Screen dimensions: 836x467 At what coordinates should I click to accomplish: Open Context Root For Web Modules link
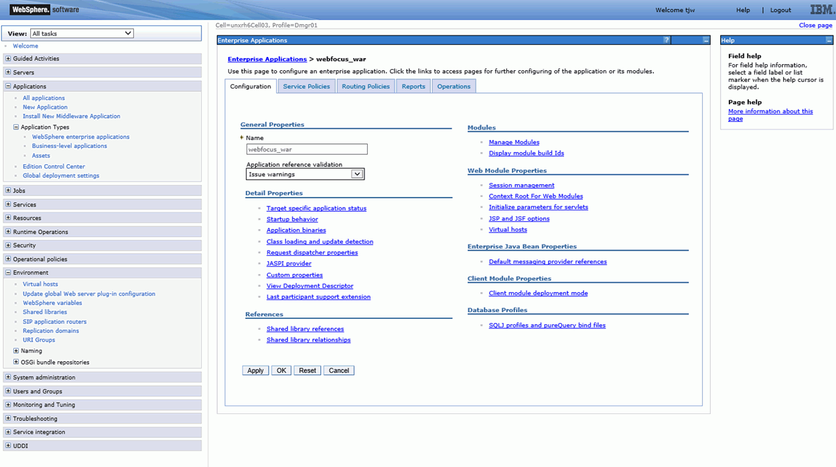pos(536,196)
